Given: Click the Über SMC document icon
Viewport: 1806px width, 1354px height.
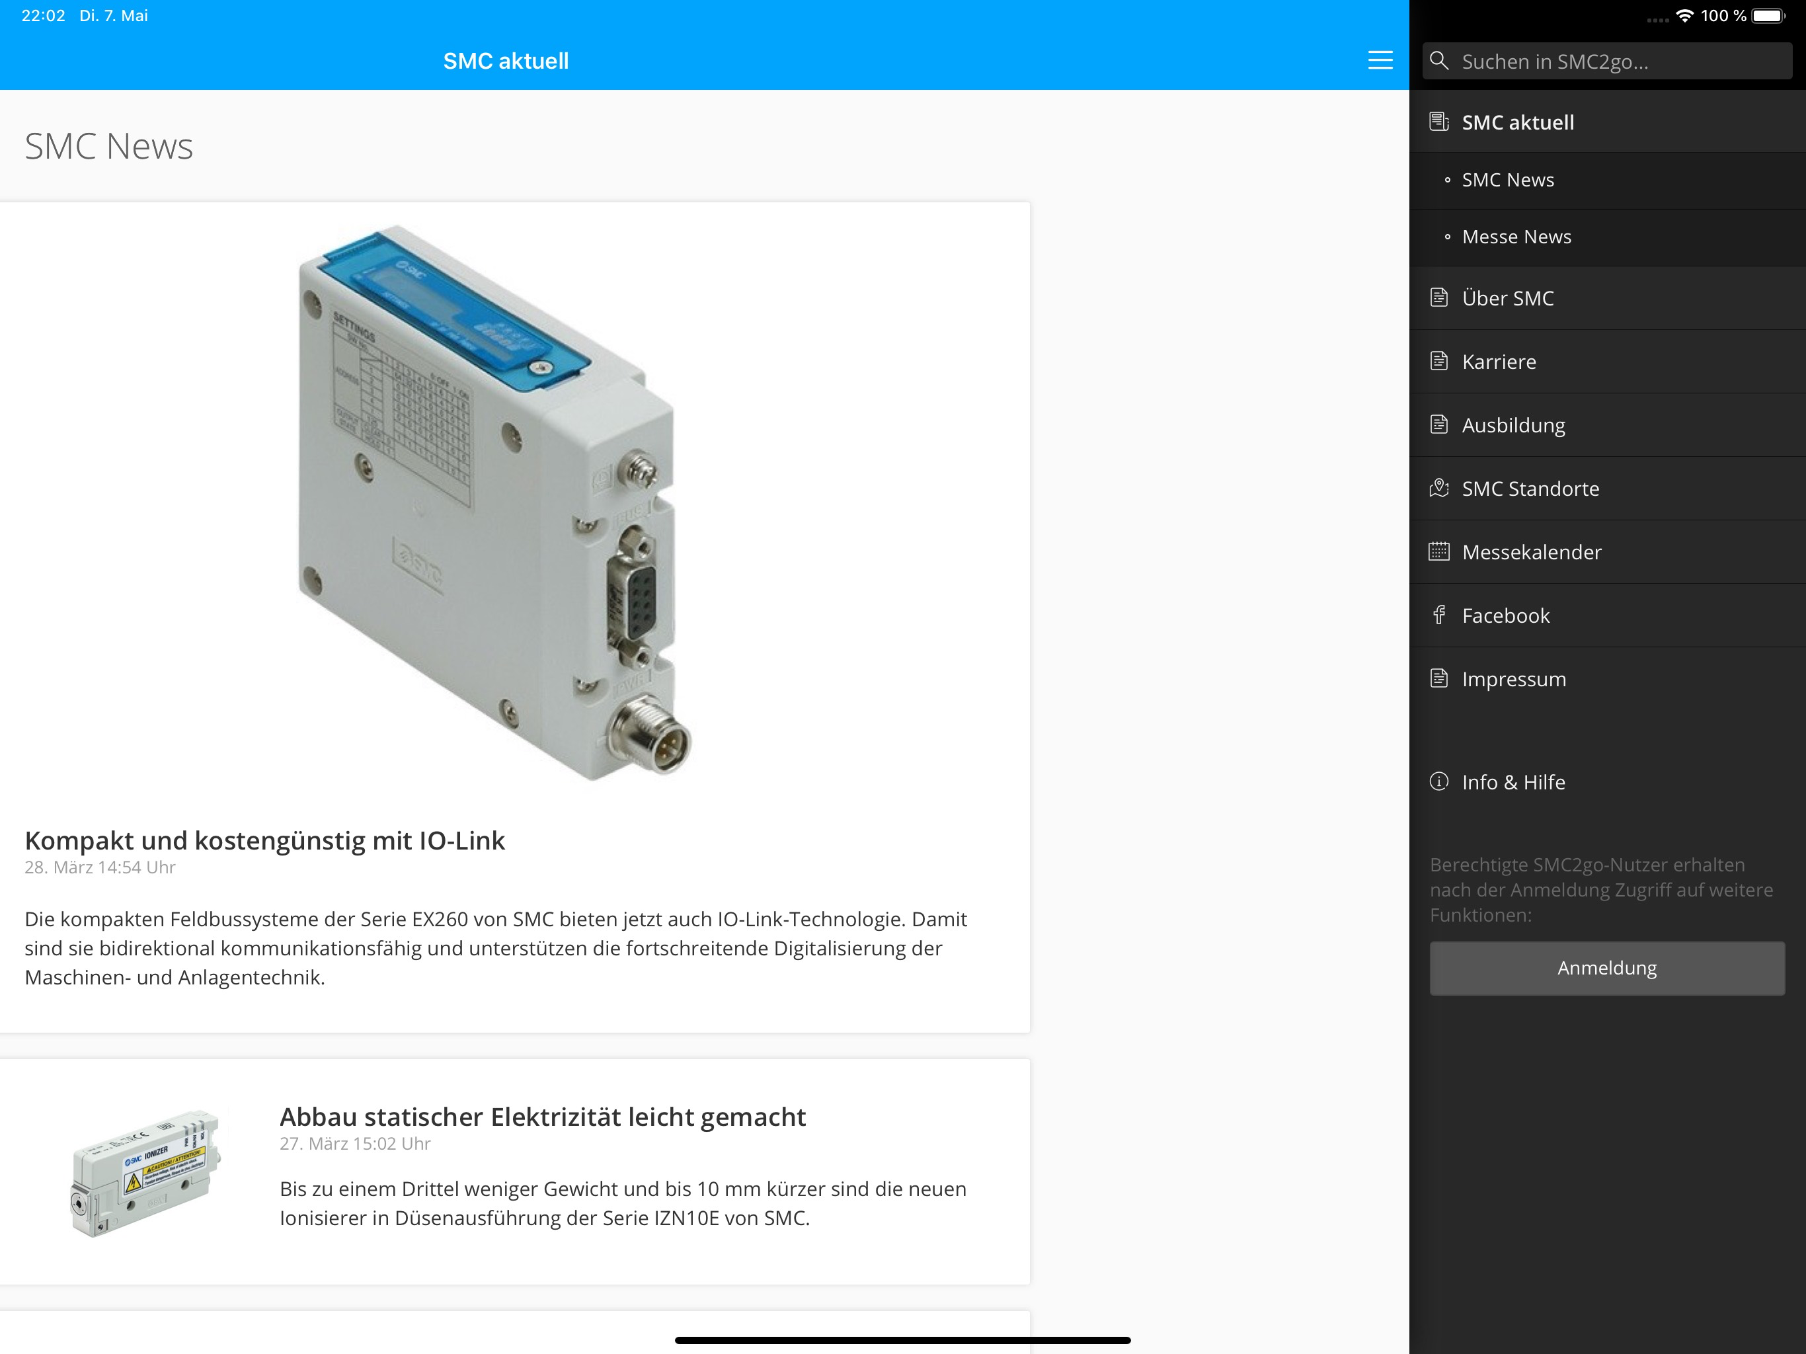Looking at the screenshot, I should (x=1438, y=298).
